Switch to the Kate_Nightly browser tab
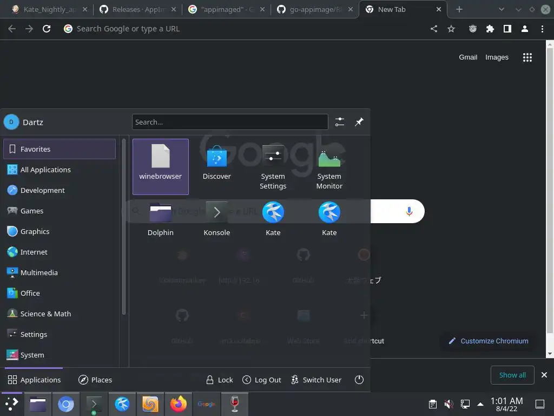The height and width of the screenshot is (416, 554). click(x=49, y=10)
